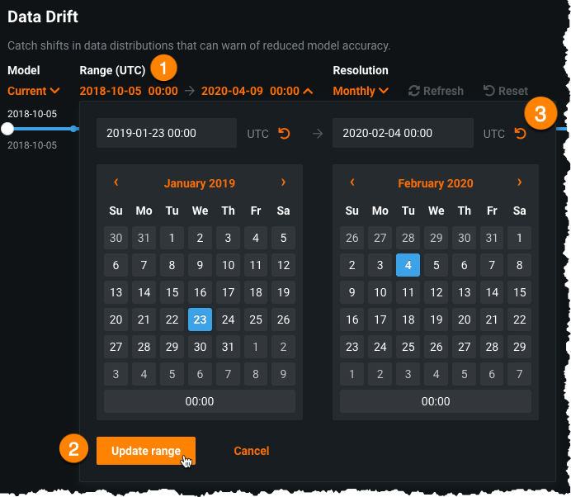Open the Model Current dropdown
Viewport: 571px width, 497px height.
(x=34, y=91)
